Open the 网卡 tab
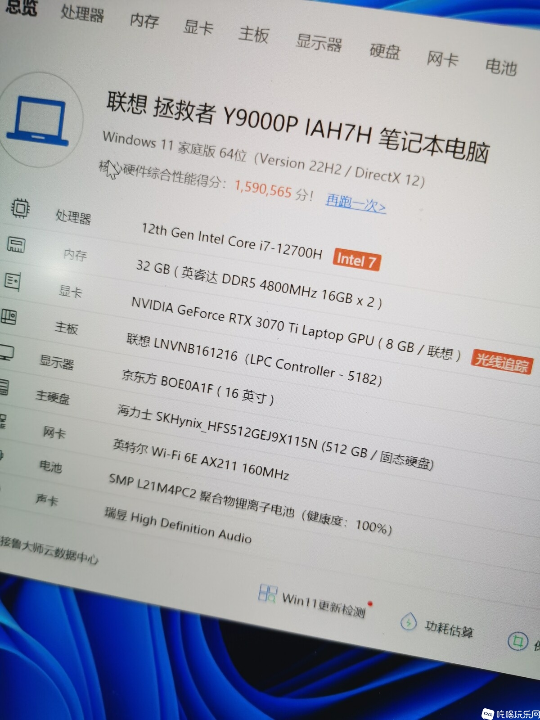 (x=443, y=58)
